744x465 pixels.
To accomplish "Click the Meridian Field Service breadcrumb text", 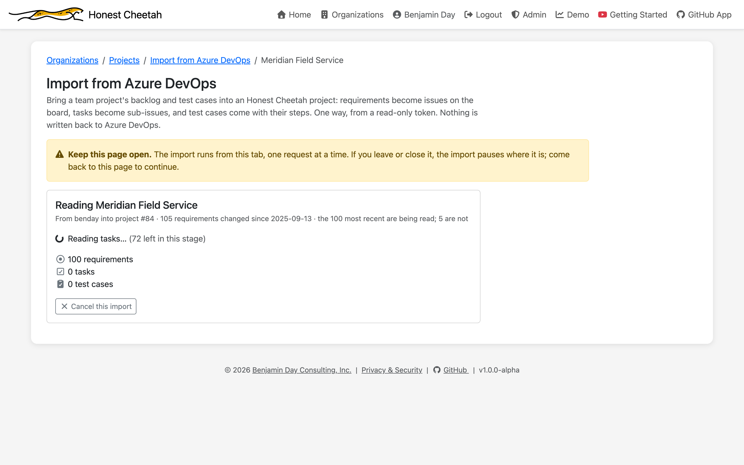I will 302,60.
